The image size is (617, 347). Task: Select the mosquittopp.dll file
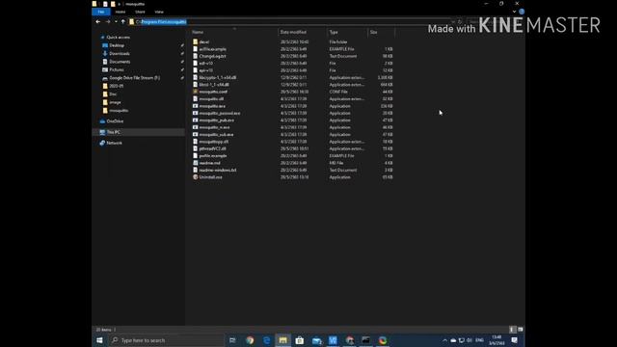coord(214,142)
